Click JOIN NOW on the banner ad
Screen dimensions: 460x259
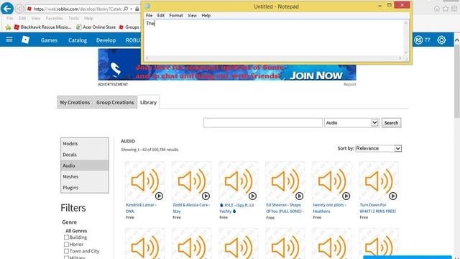(316, 76)
